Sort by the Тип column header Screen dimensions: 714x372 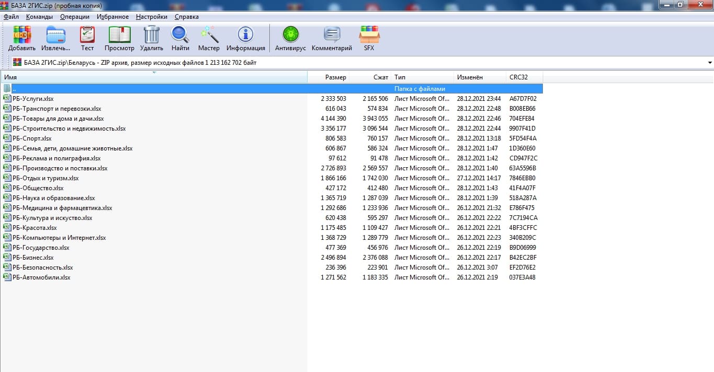423,77
